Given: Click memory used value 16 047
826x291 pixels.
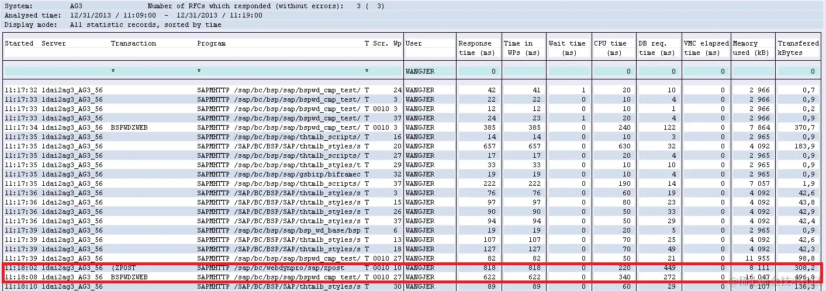Looking at the screenshot, I should point(756,277).
